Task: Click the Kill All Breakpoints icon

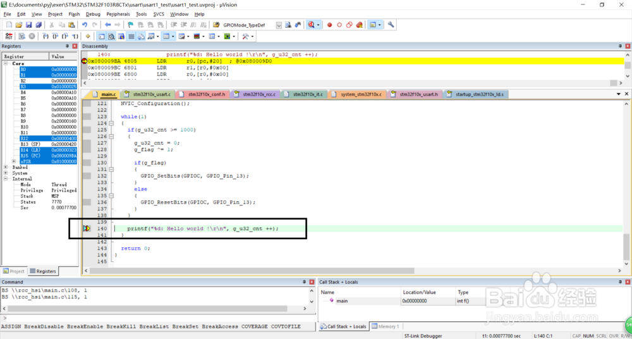Action: [360, 25]
